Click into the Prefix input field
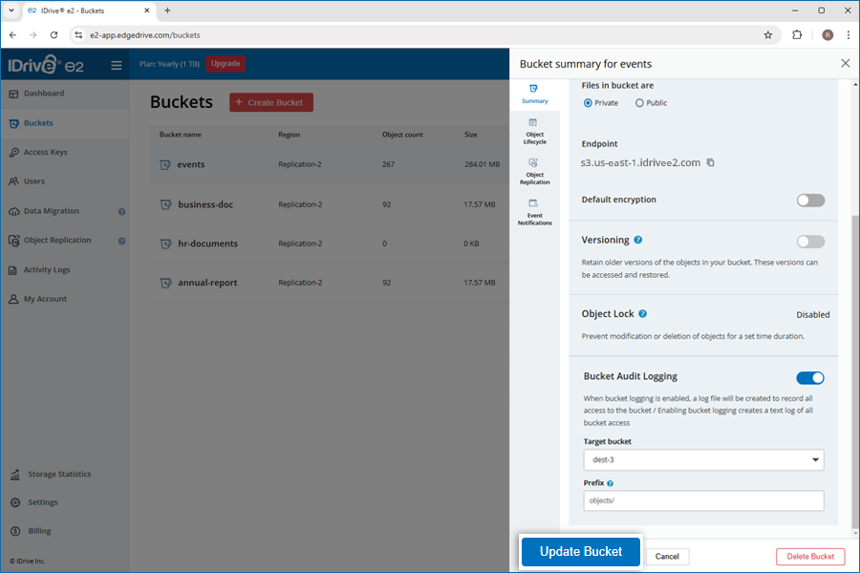Viewport: 860px width, 573px height. [x=703, y=500]
